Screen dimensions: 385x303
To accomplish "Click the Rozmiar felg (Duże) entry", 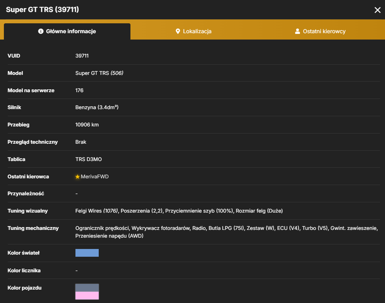I will [259, 211].
